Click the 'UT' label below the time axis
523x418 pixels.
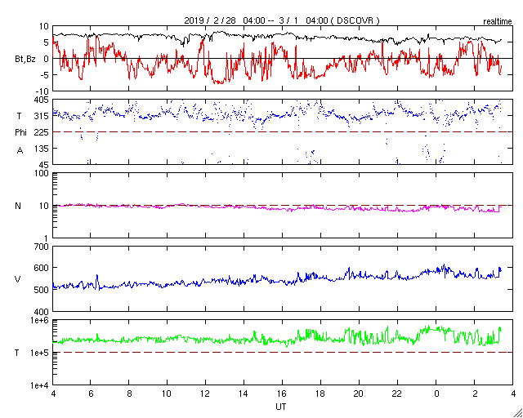(x=281, y=407)
